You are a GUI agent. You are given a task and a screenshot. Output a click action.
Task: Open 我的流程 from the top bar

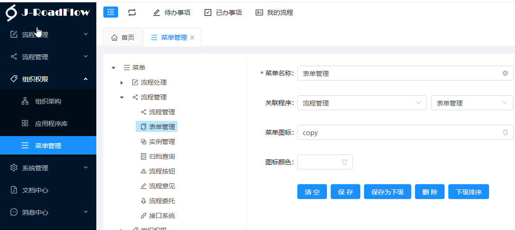[x=274, y=12]
